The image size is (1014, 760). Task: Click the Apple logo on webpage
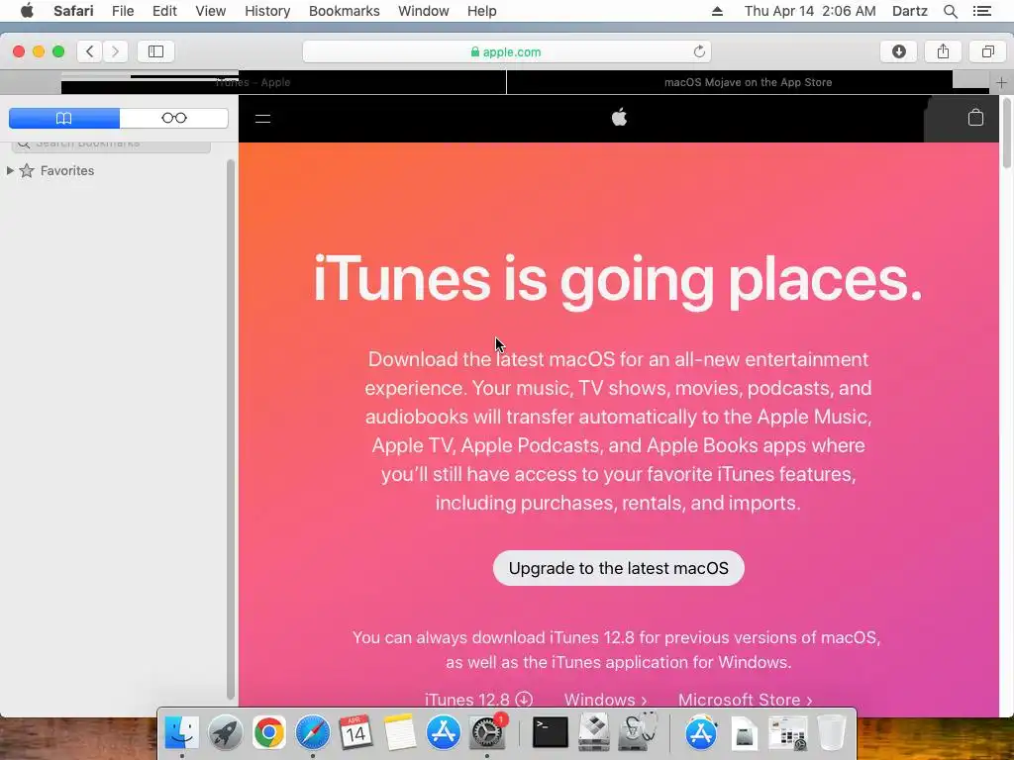click(619, 118)
